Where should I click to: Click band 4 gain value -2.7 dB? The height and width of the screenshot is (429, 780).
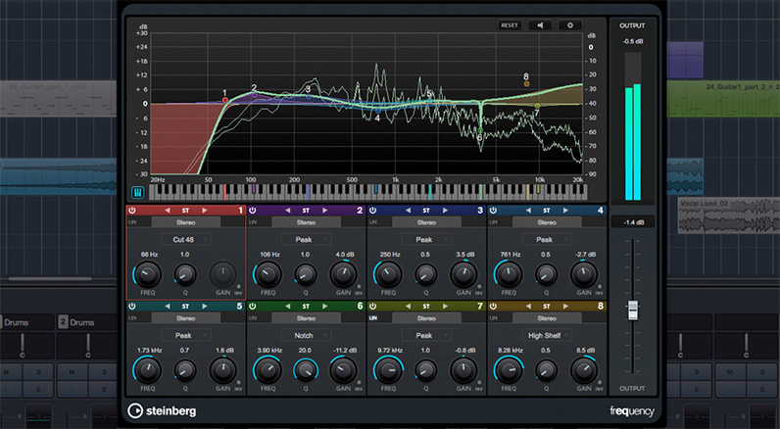[x=585, y=254]
